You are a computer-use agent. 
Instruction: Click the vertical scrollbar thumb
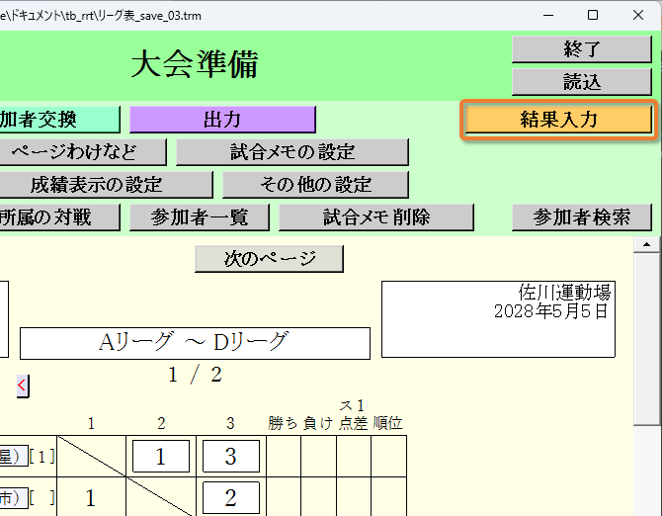point(646,339)
